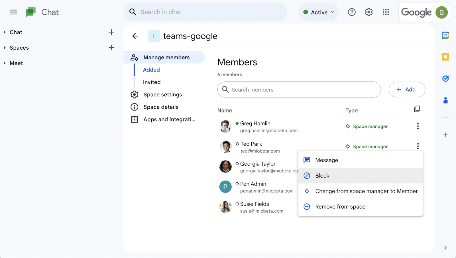The width and height of the screenshot is (456, 258).
Task: Select Message from the context menu
Action: [360, 160]
